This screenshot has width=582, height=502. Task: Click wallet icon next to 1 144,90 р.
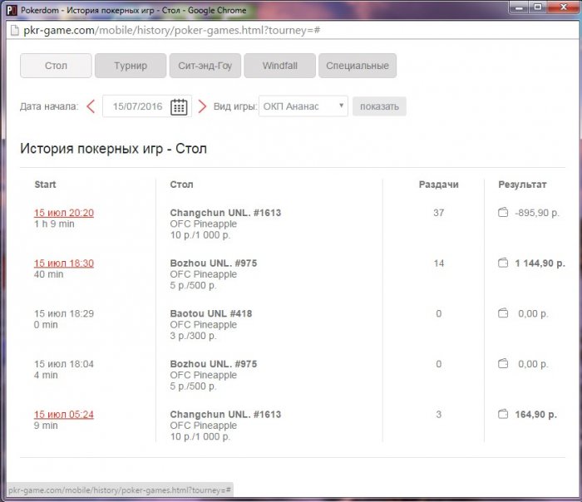(x=503, y=263)
